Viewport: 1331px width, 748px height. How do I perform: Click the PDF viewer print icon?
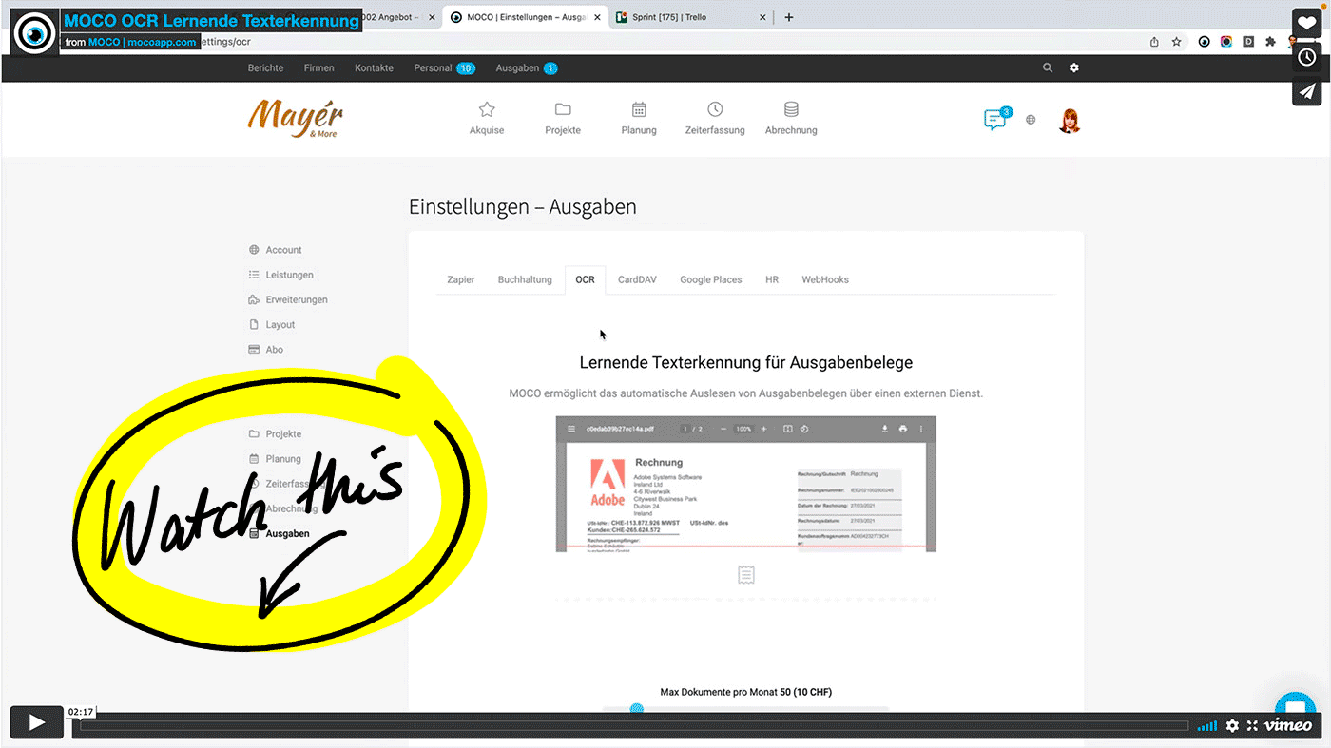point(903,429)
